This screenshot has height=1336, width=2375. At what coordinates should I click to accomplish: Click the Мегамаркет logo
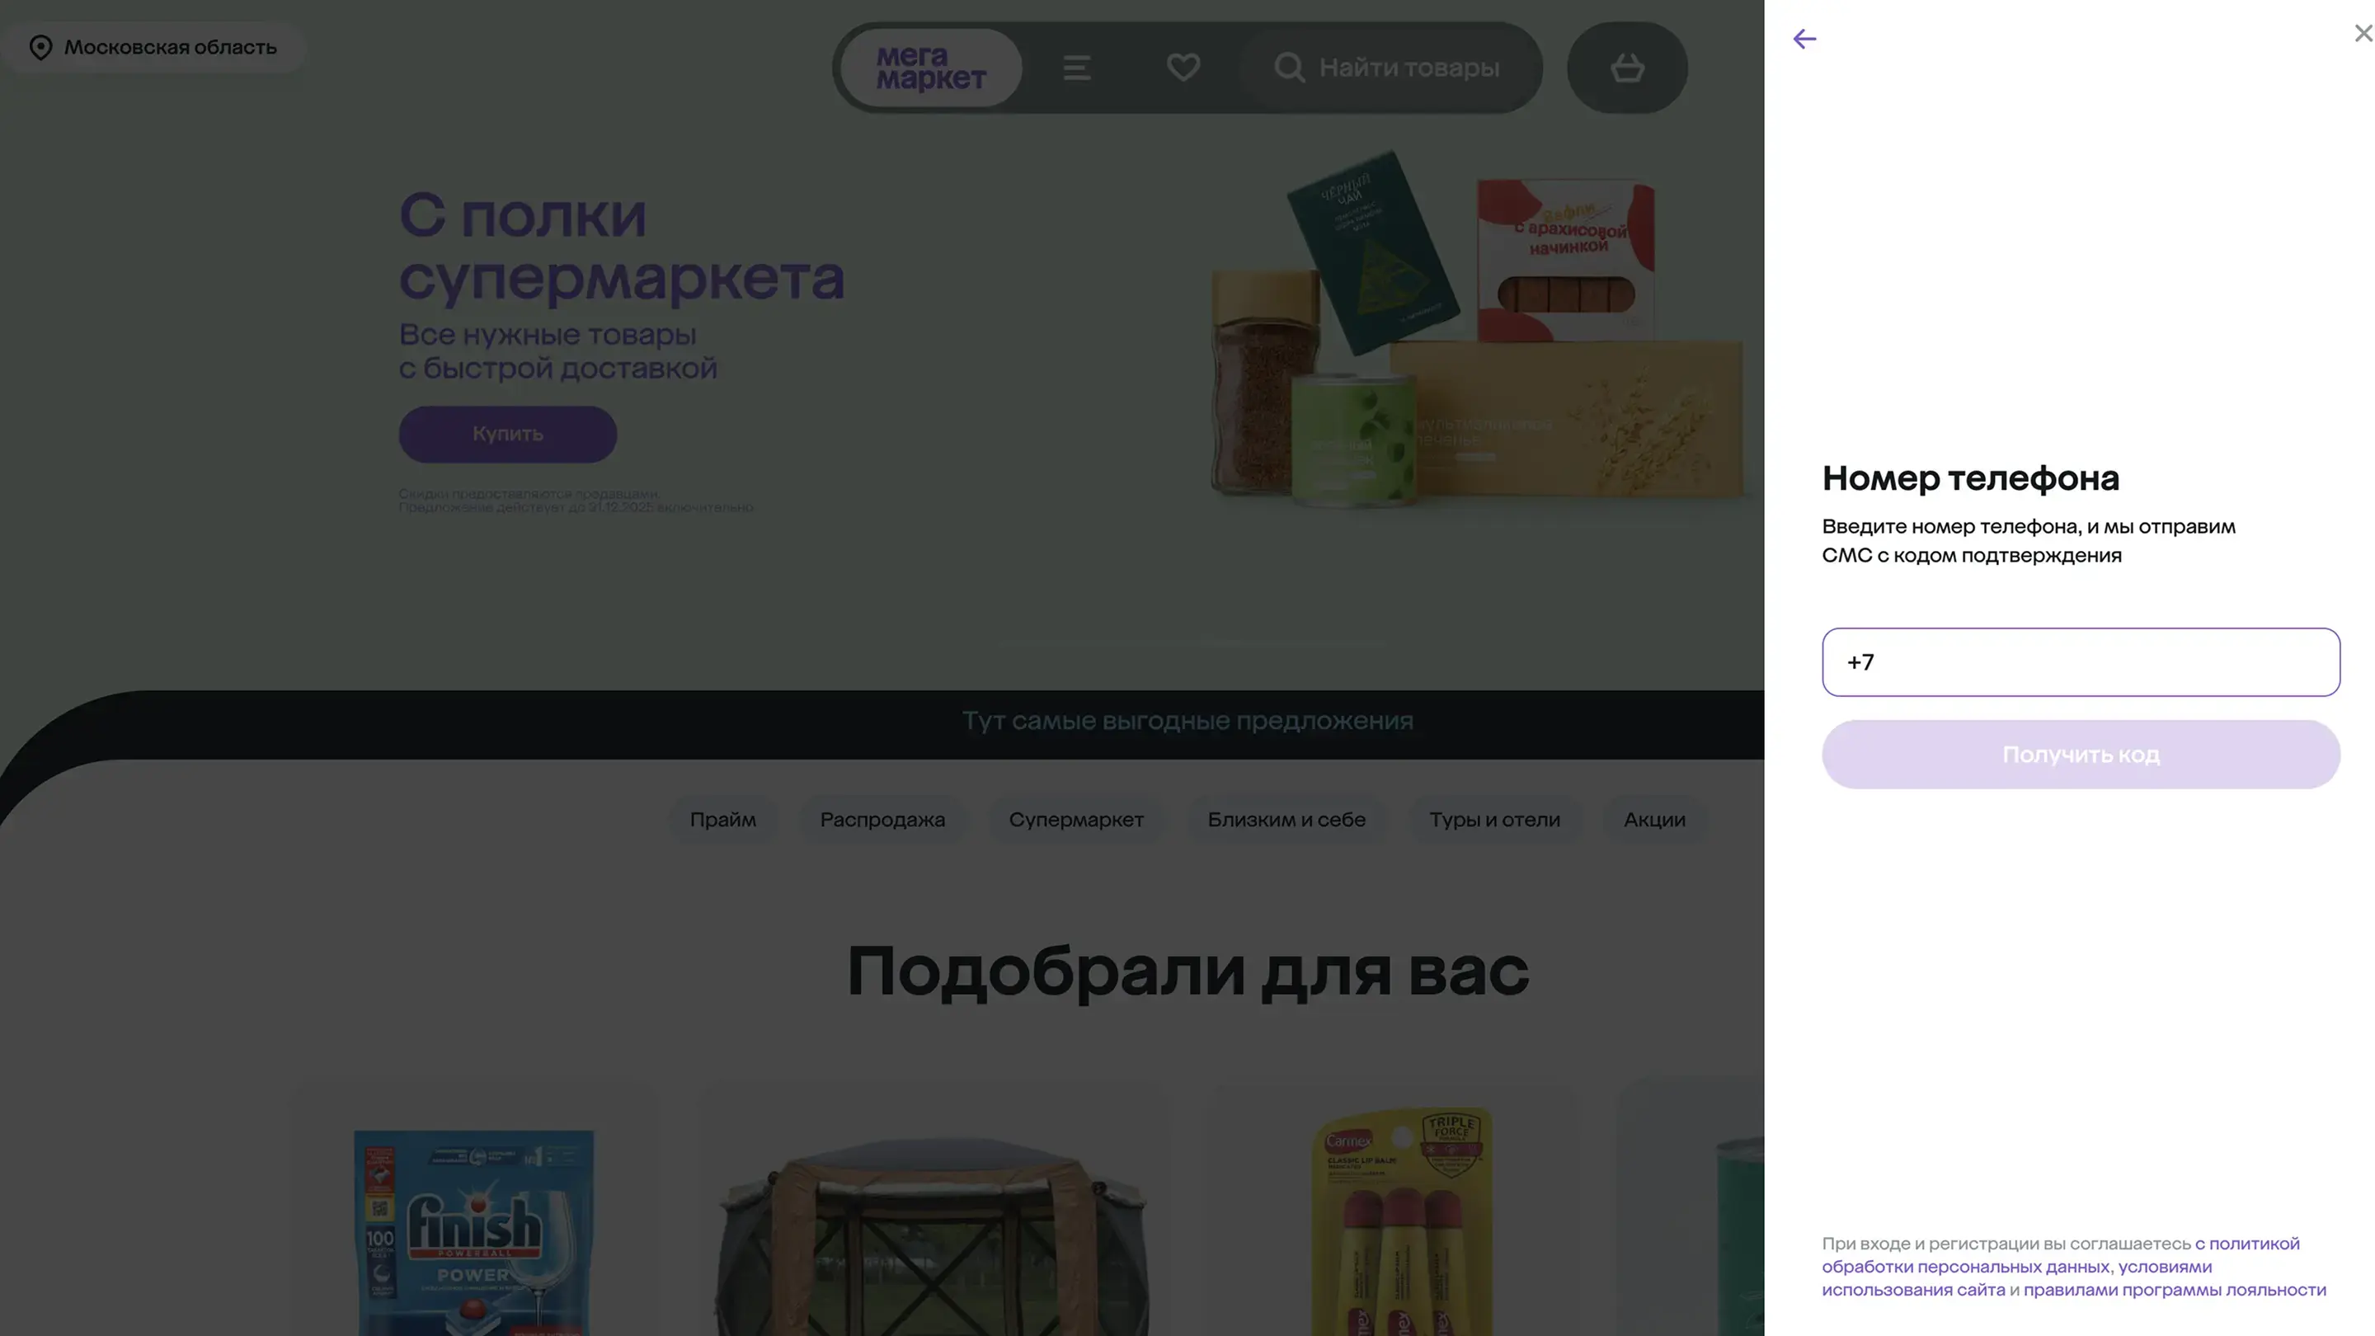click(930, 68)
